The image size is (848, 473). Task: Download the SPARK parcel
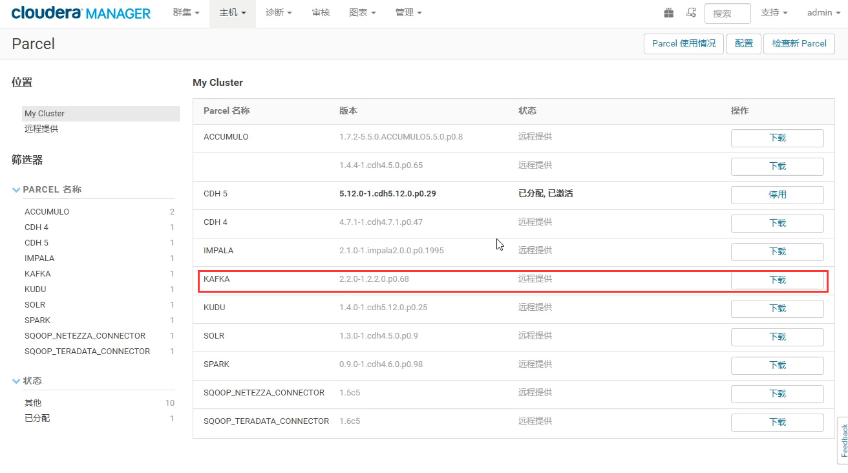coord(777,366)
